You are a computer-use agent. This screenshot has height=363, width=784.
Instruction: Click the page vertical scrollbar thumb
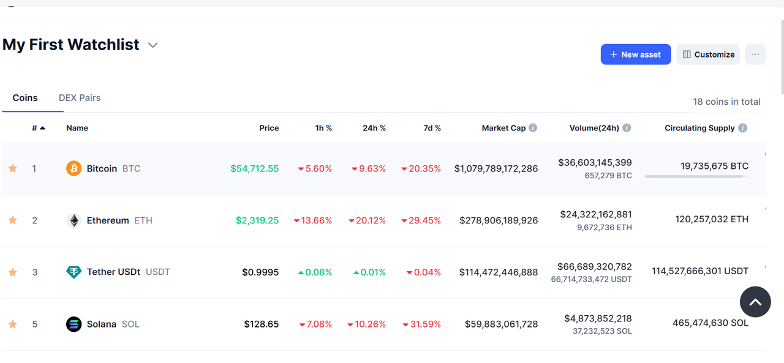tap(782, 56)
